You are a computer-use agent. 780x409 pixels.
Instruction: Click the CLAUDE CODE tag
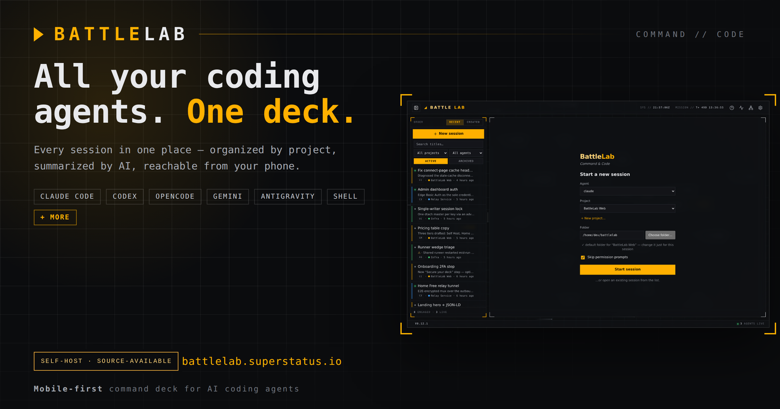pyautogui.click(x=67, y=196)
